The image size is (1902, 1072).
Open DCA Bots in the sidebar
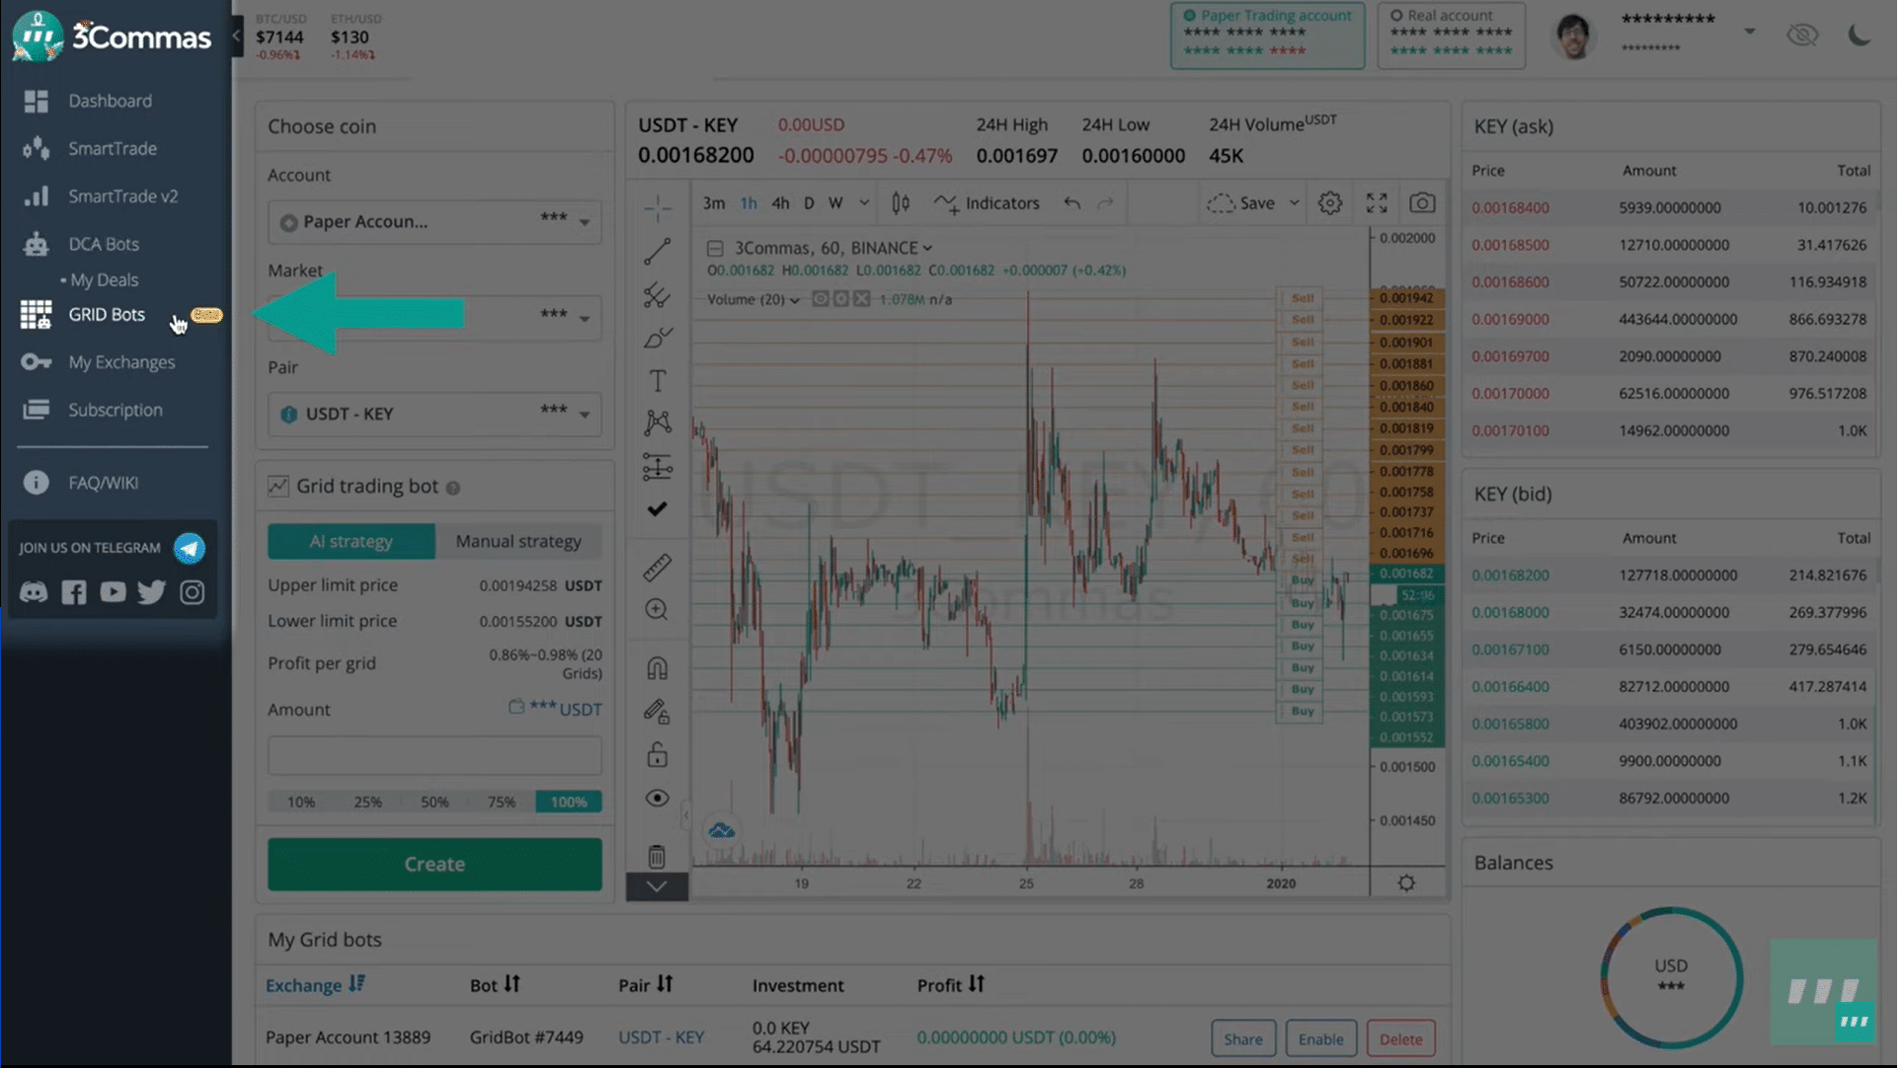(103, 244)
